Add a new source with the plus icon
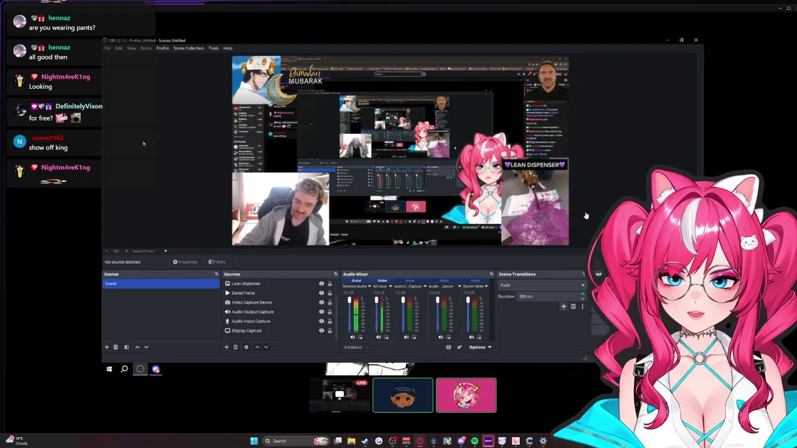The width and height of the screenshot is (797, 448). pos(226,347)
